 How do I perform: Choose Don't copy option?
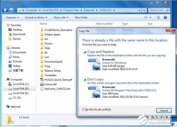point(95,79)
